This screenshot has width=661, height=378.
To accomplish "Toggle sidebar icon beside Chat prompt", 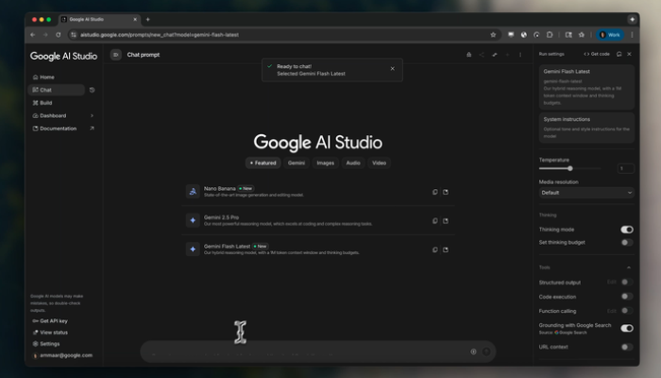I will click(116, 55).
